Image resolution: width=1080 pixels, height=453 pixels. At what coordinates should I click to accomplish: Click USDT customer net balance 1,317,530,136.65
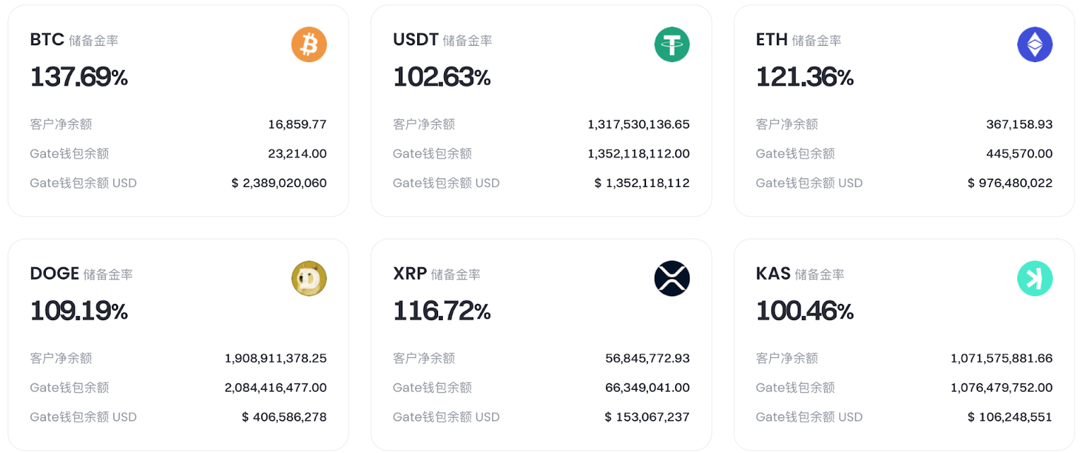tap(639, 124)
